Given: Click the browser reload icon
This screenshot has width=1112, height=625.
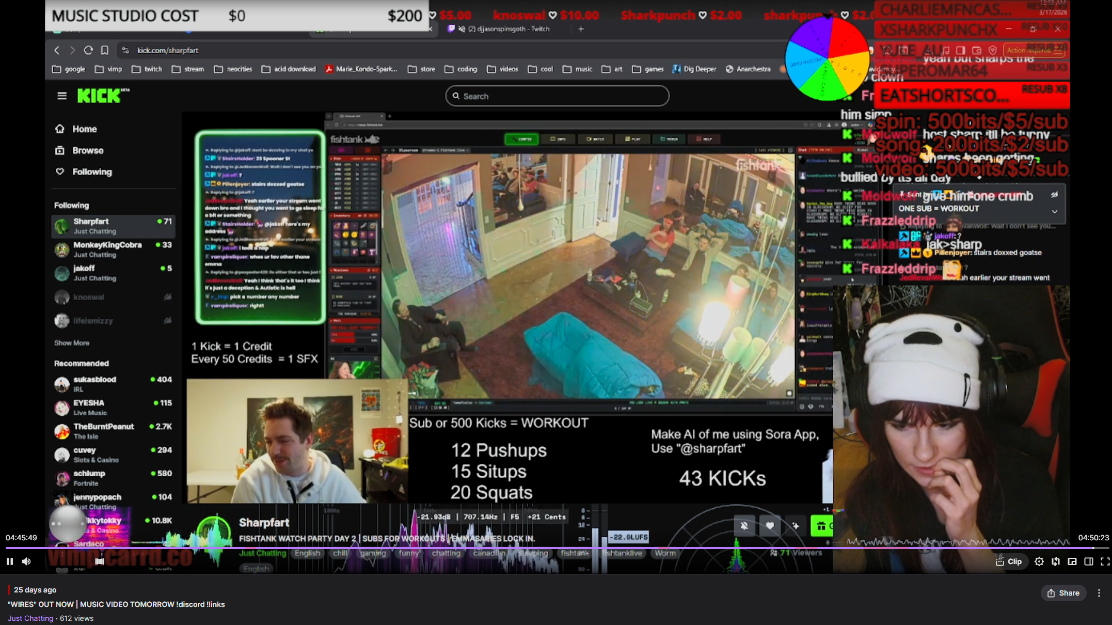Looking at the screenshot, I should [88, 50].
